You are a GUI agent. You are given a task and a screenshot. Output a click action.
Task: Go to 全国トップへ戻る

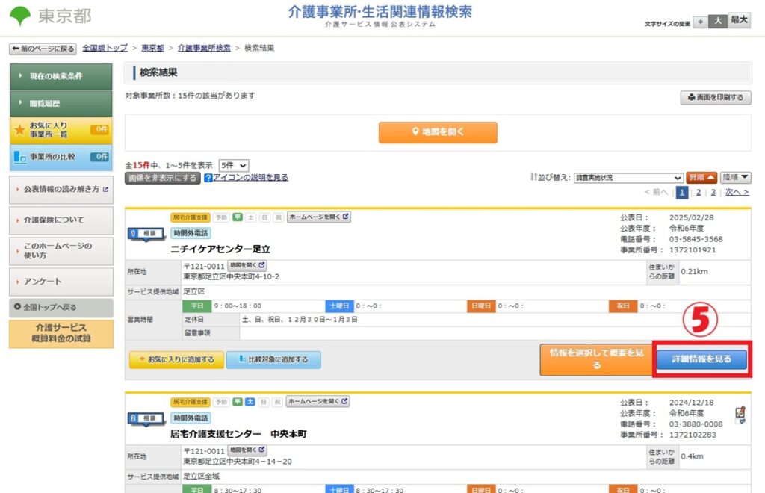(x=61, y=307)
